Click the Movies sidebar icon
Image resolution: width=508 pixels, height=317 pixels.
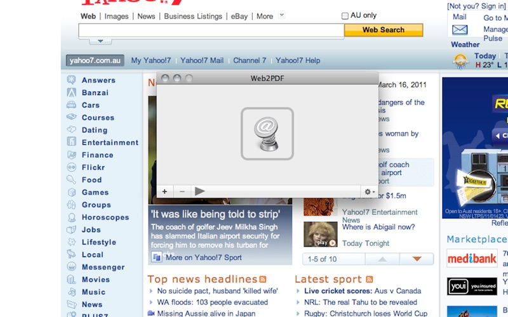click(x=71, y=279)
